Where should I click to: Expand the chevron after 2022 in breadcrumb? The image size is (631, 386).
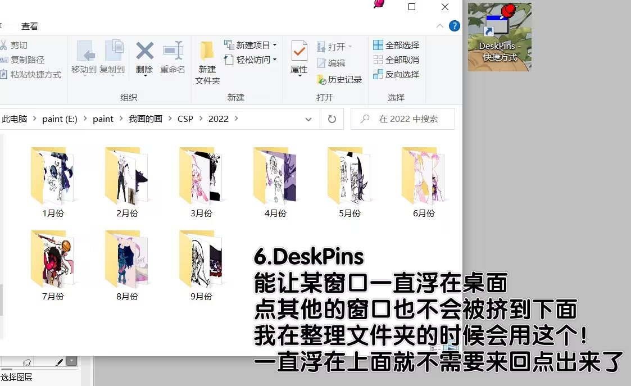pyautogui.click(x=236, y=119)
